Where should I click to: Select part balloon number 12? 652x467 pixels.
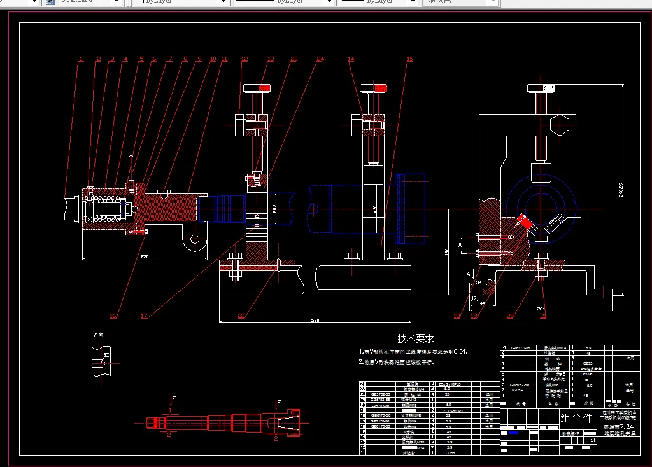244,59
